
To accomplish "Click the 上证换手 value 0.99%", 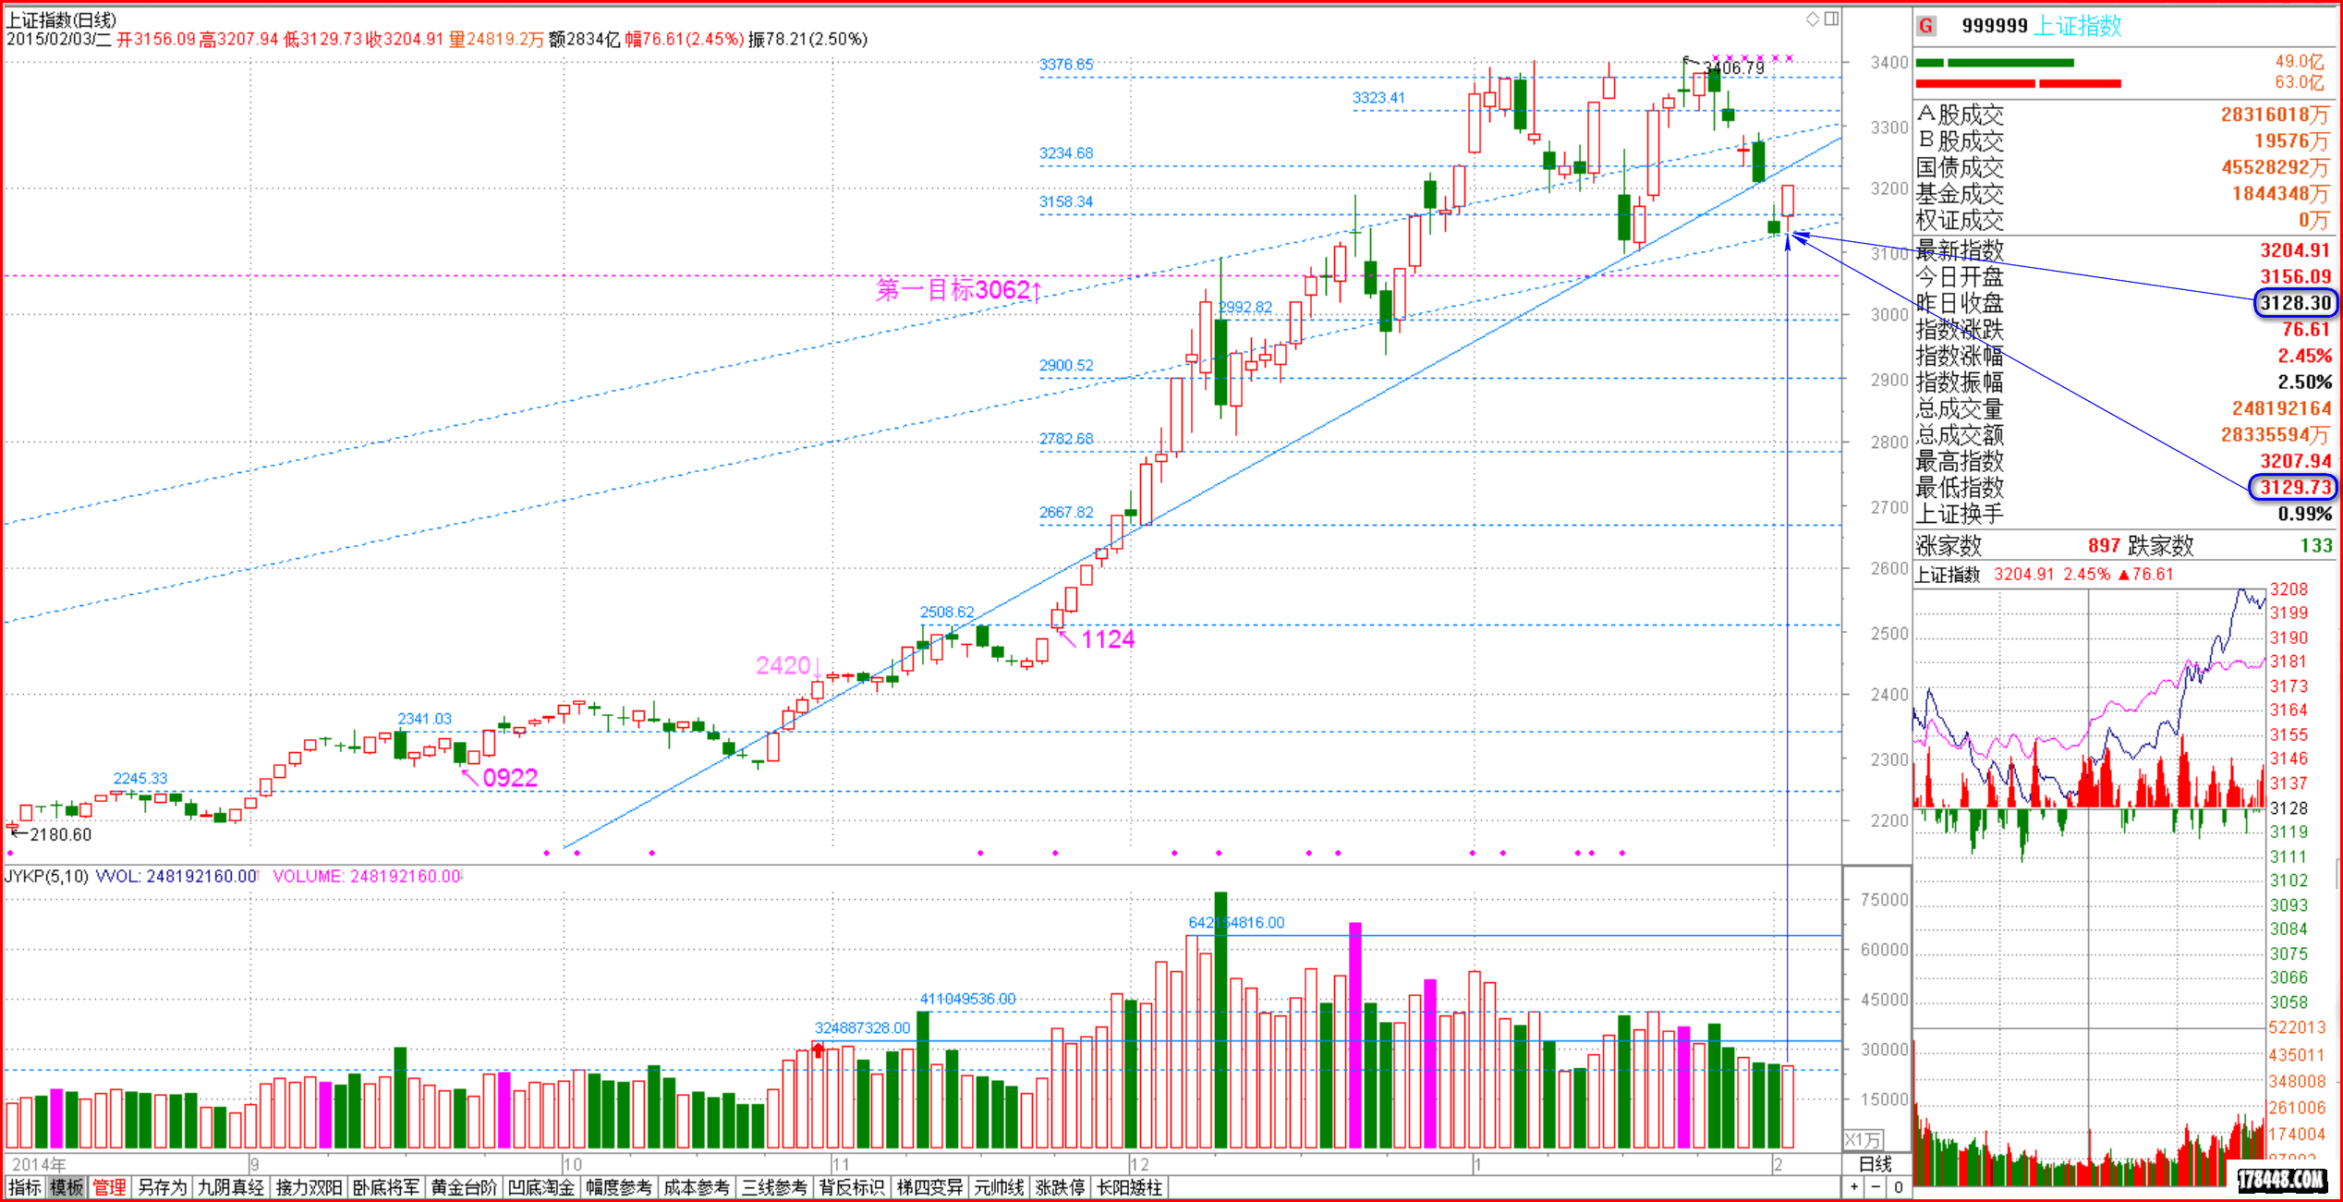I will point(2304,514).
